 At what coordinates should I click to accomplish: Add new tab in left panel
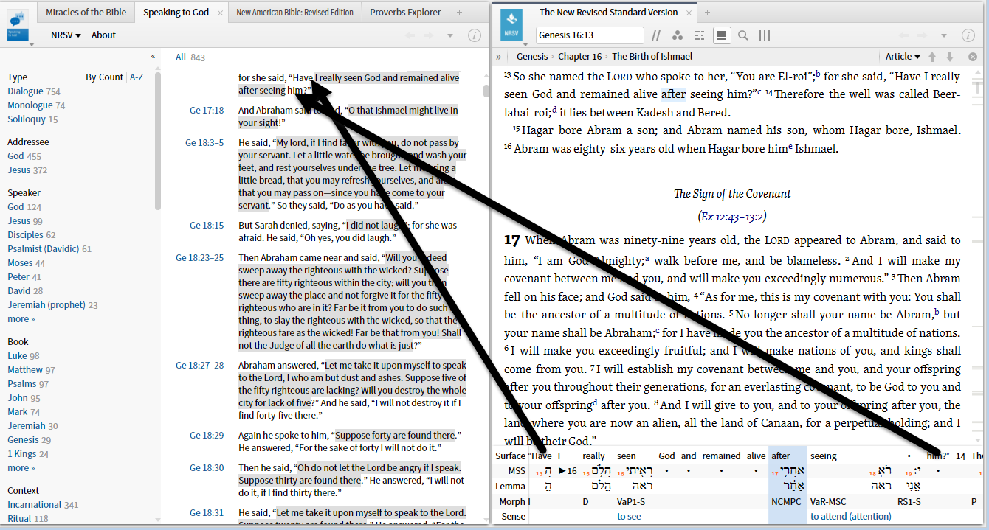459,13
